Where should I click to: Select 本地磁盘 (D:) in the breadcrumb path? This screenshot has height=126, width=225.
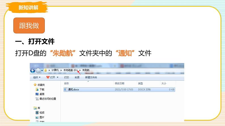[70, 70]
